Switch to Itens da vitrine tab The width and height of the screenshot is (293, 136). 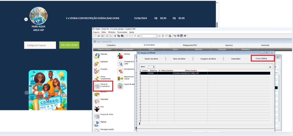click(179, 59)
